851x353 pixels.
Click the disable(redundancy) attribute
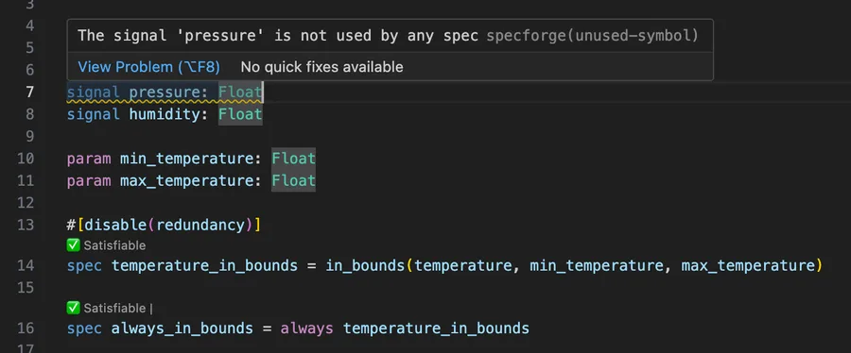[169, 225]
